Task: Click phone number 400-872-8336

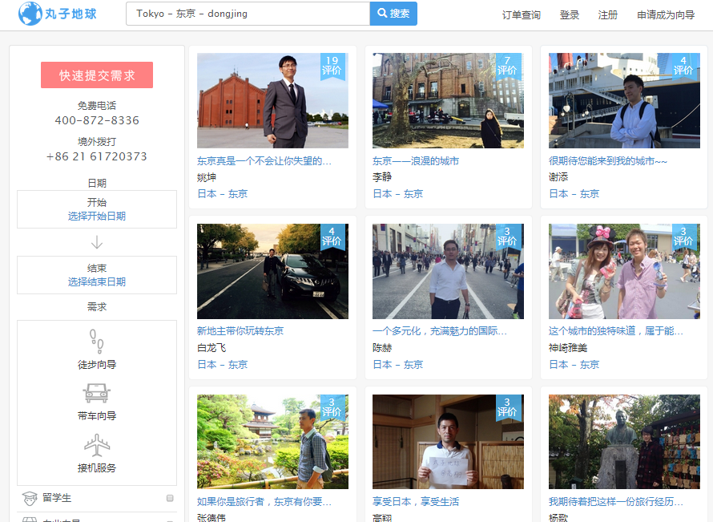Action: point(97,120)
